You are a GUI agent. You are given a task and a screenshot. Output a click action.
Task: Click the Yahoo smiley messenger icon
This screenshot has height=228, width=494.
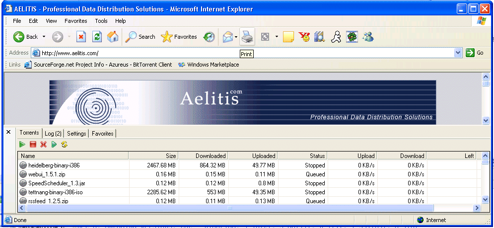[x=304, y=37]
